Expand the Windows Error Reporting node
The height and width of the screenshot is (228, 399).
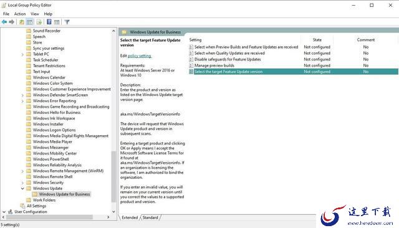(x=22, y=101)
